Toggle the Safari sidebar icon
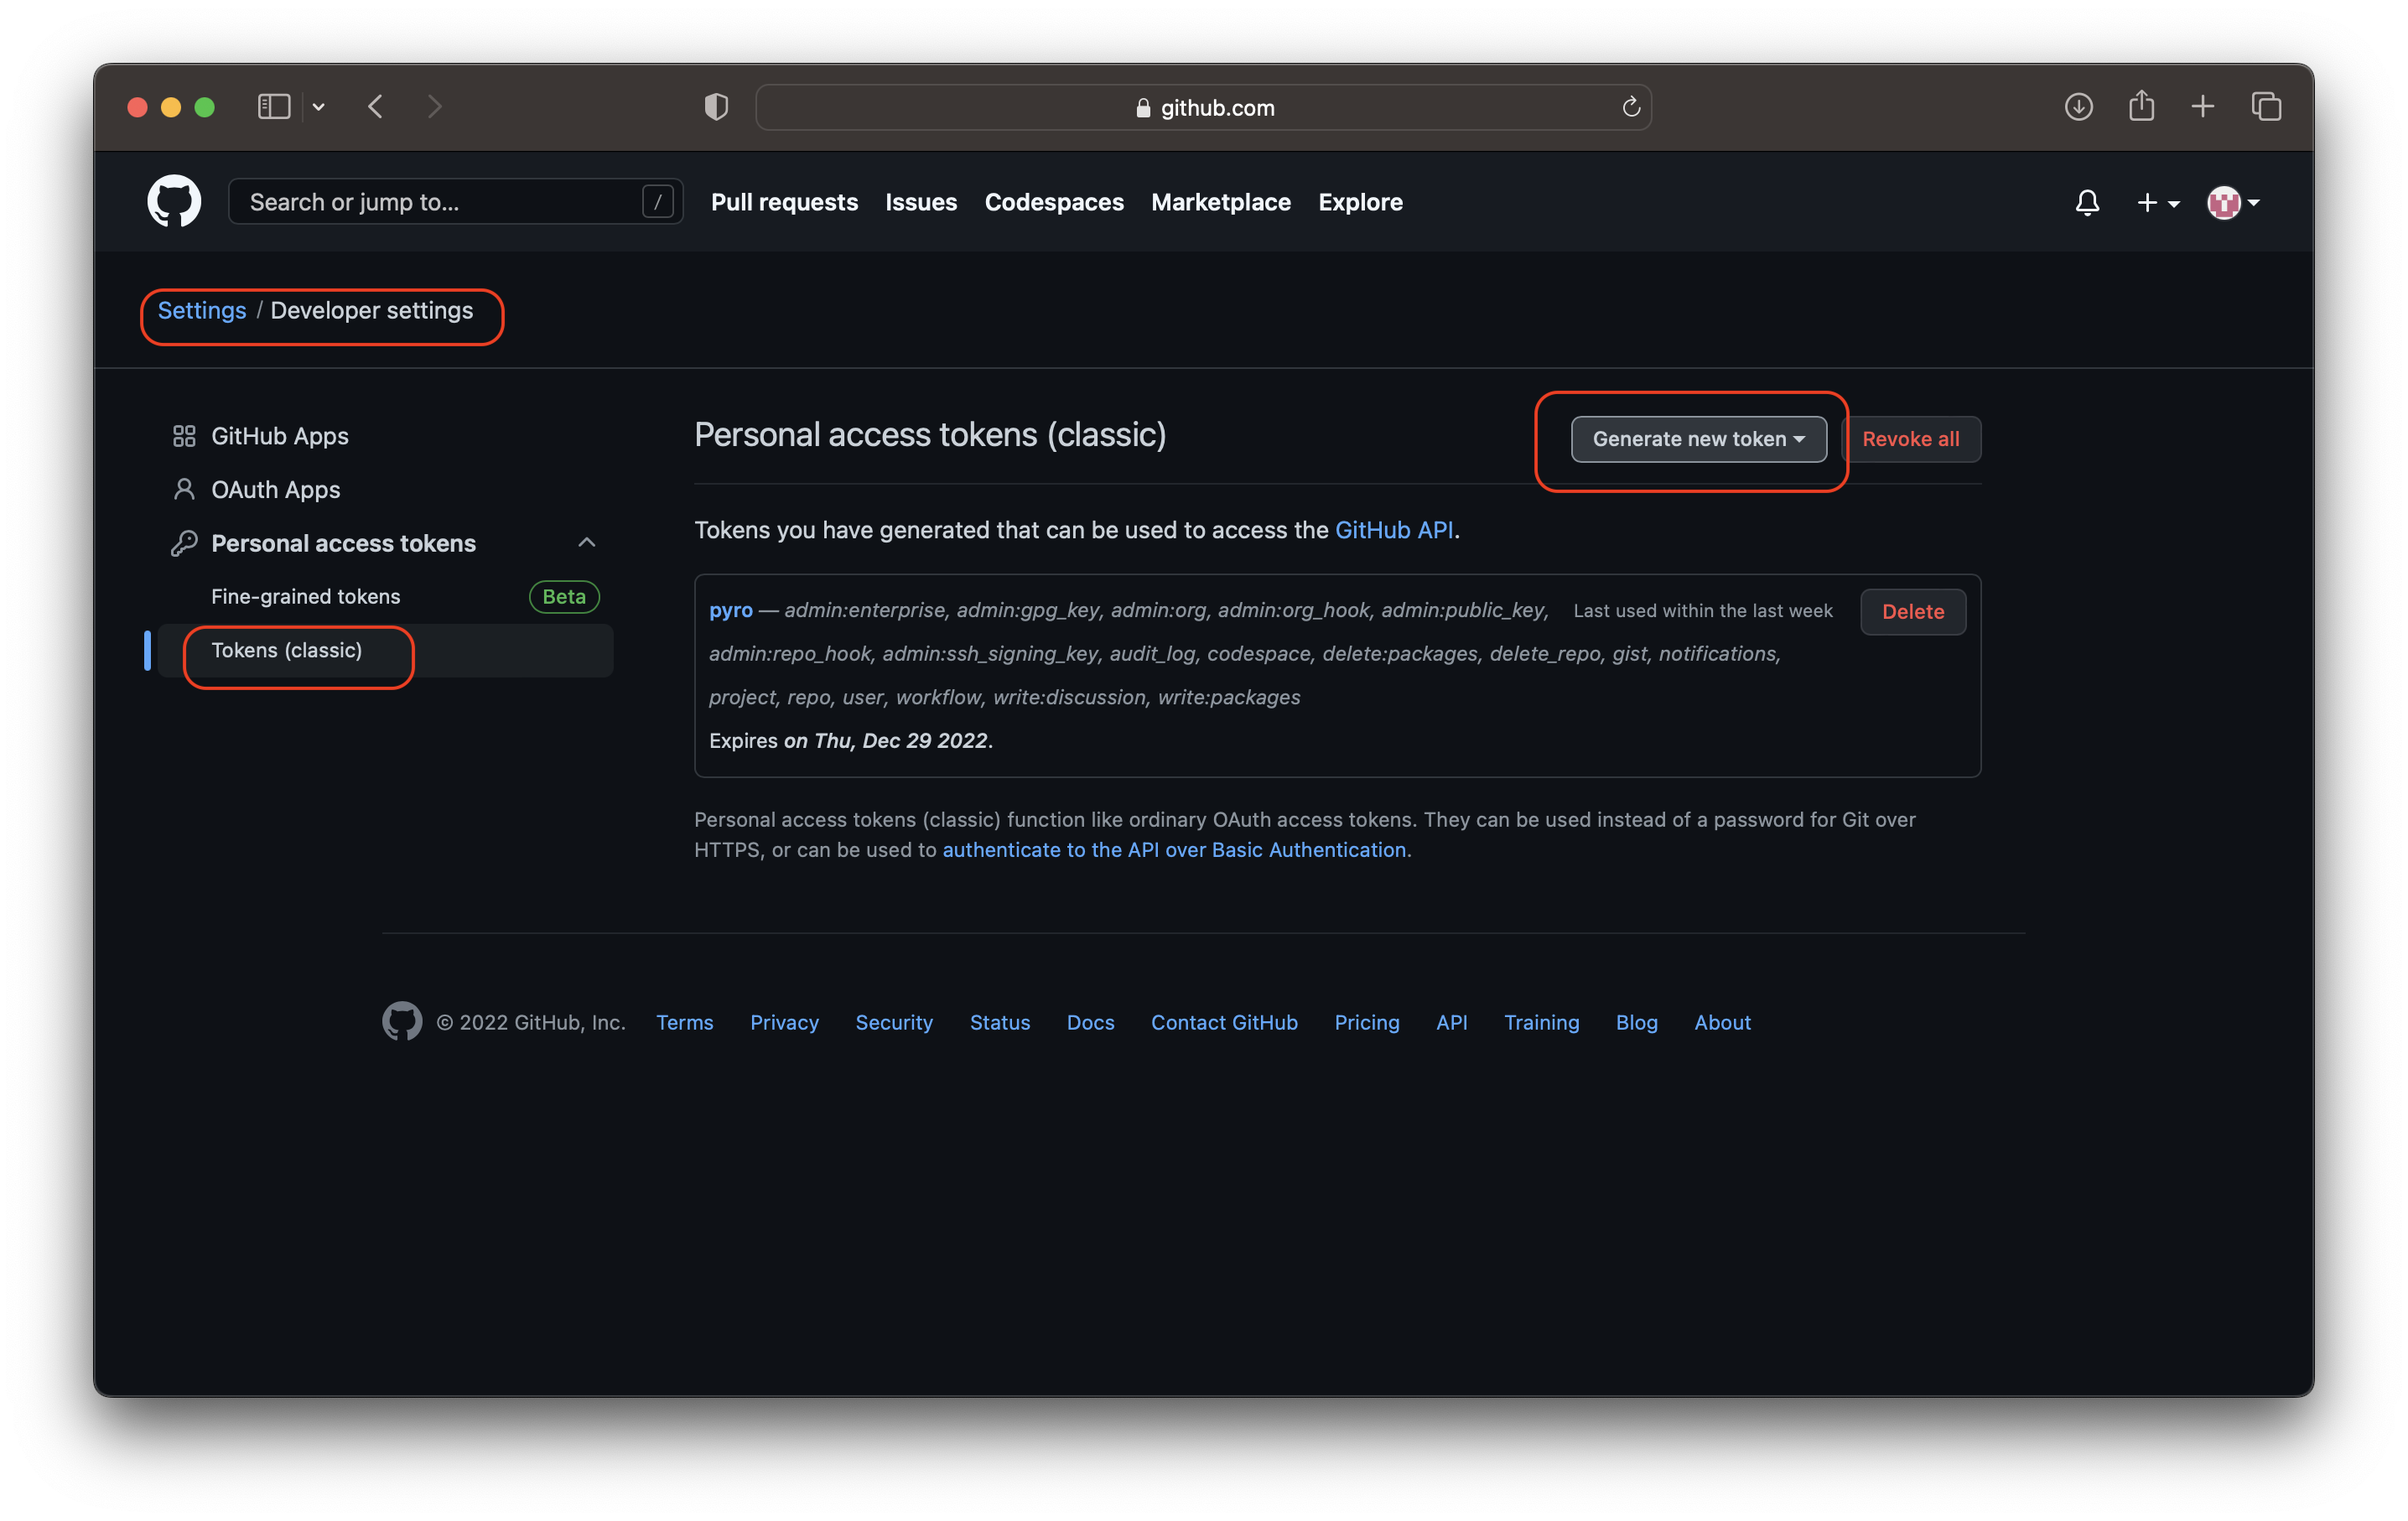Viewport: 2408px width, 1521px height. point(274,107)
